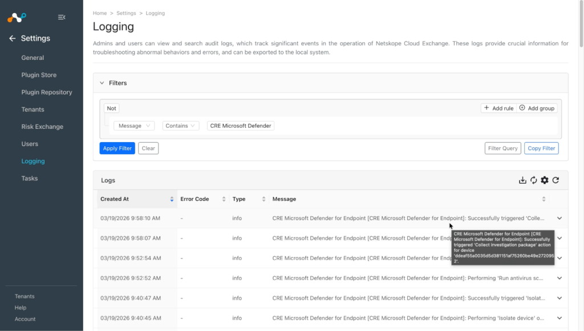Image resolution: width=584 pixels, height=331 pixels.
Task: Expand the 9:58:07 AM log row
Action: coord(559,238)
